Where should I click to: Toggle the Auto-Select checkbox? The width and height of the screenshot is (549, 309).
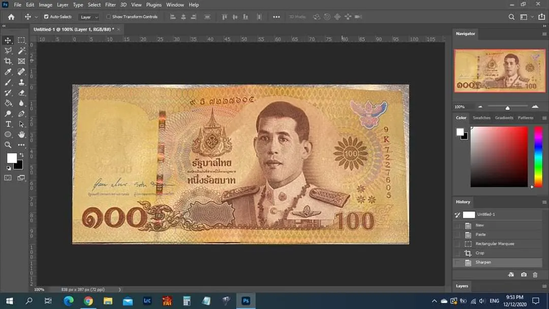pos(46,17)
